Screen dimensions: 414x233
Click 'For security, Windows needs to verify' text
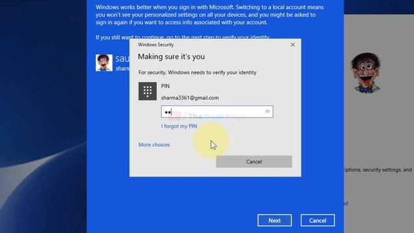(197, 72)
